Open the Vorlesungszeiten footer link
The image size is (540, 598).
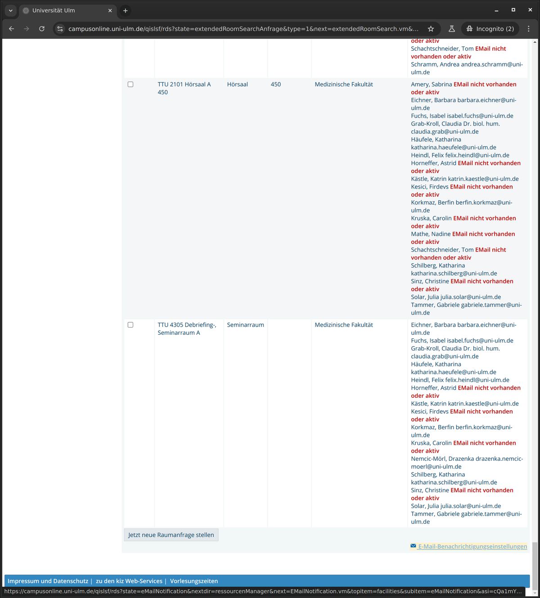194,581
